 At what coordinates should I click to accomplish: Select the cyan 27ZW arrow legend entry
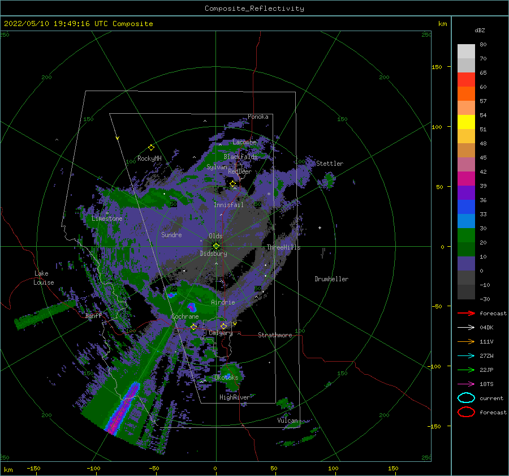[x=466, y=356]
